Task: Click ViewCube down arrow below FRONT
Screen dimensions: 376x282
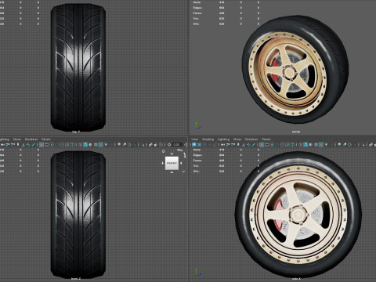Action: tap(172, 172)
